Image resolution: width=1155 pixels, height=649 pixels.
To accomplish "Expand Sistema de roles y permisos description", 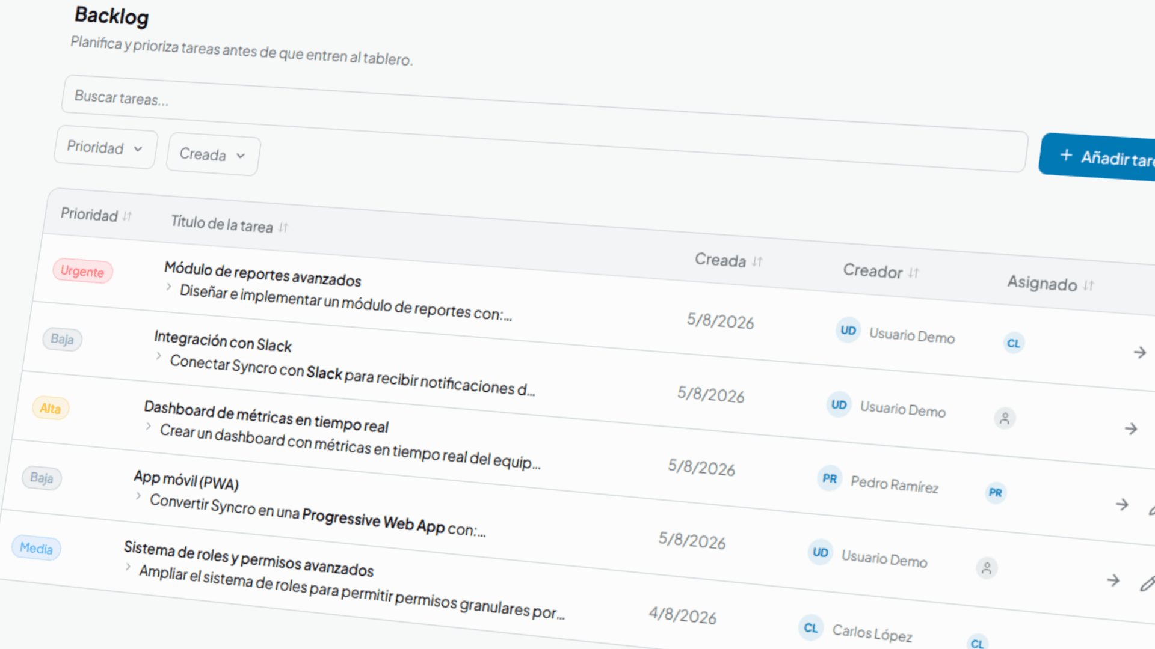I will pyautogui.click(x=128, y=567).
